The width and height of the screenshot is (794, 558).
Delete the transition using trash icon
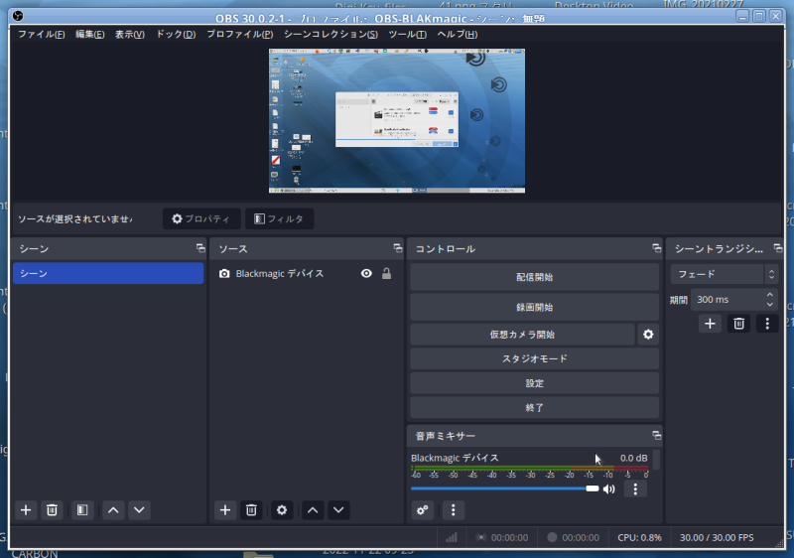[738, 324]
